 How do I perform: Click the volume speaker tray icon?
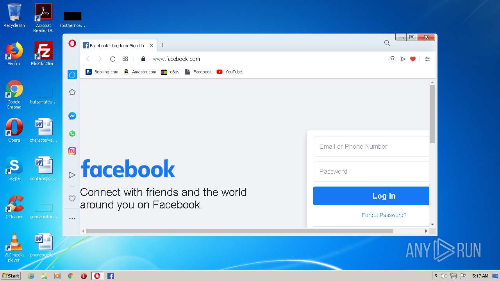click(x=444, y=276)
